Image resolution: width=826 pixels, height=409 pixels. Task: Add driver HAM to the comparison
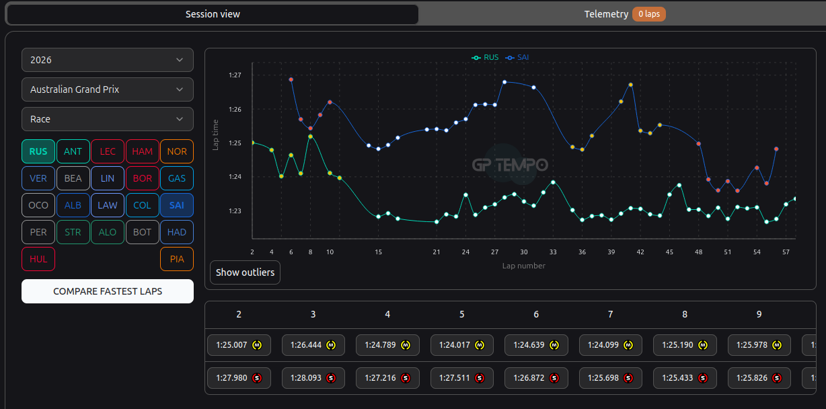coord(143,151)
